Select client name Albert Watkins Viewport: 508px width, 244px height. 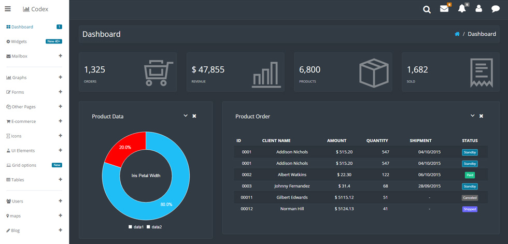(292, 175)
